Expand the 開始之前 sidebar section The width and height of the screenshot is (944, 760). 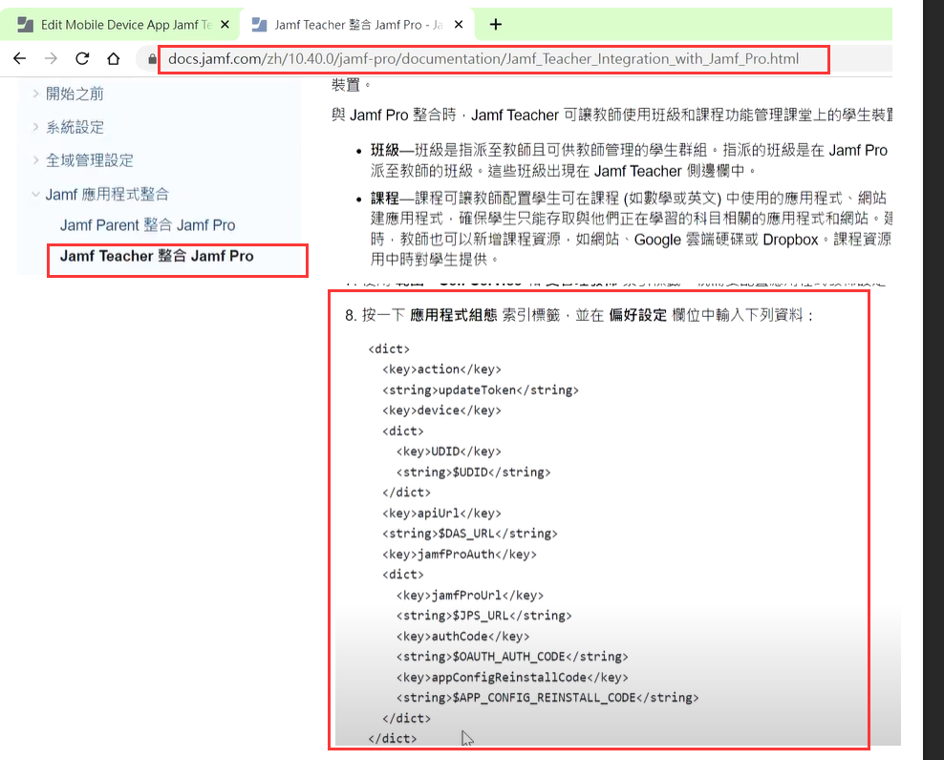tap(35, 94)
